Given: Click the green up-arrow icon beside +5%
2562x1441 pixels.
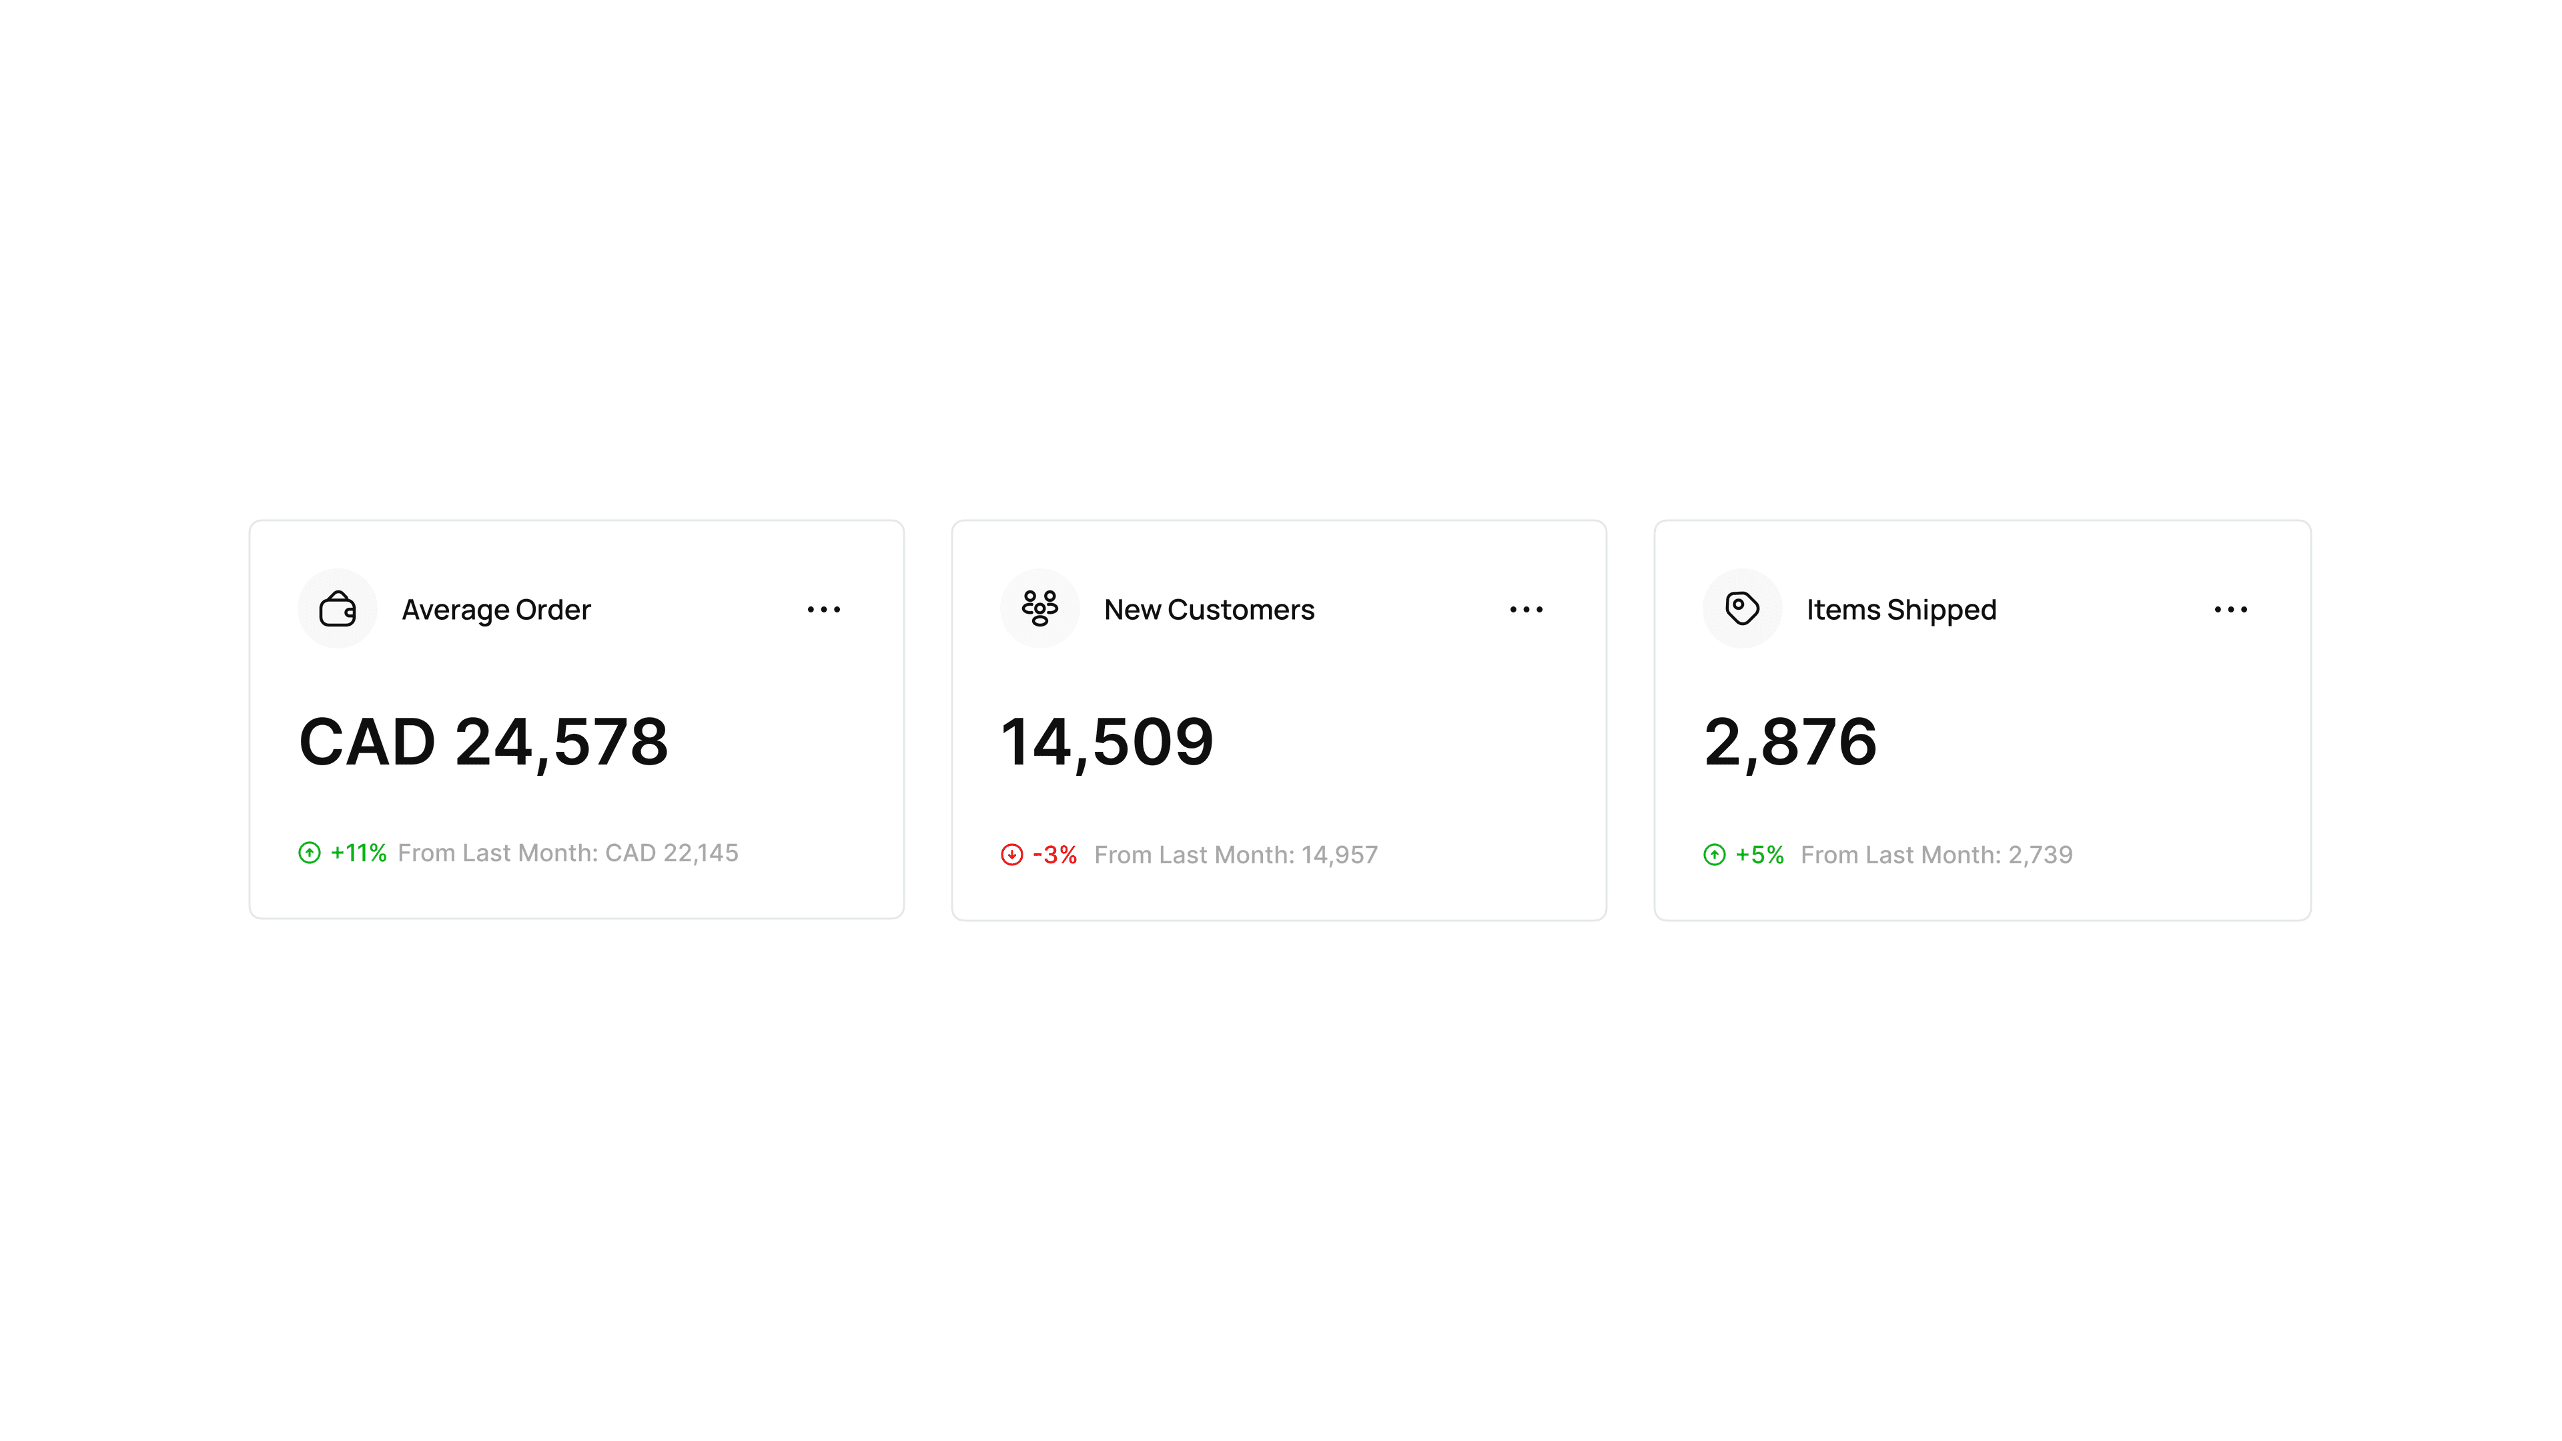Looking at the screenshot, I should [1713, 855].
